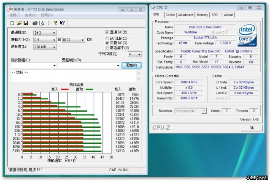Click the 45 nm technology value

[x=183, y=43]
